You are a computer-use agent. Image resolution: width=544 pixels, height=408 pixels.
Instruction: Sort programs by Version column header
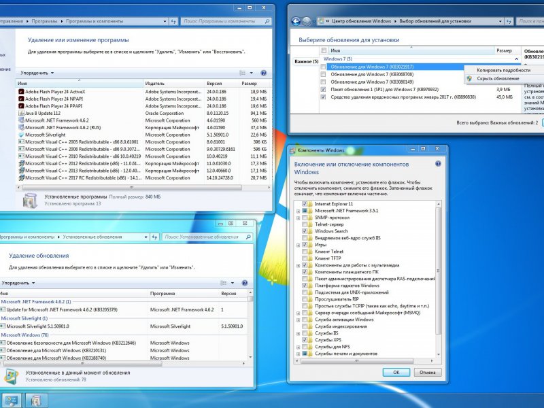pos(222,83)
